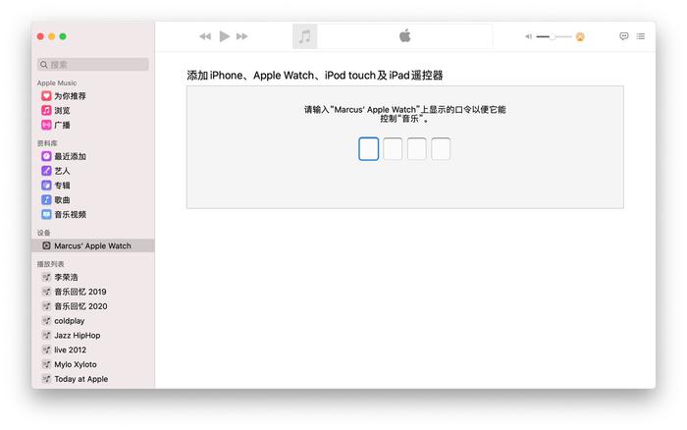Adjust the volume slider in toolbar

[x=554, y=37]
